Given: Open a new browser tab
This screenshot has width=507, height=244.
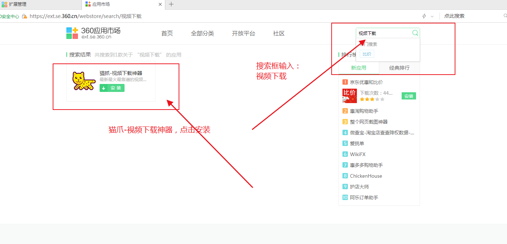Looking at the screenshot, I should point(171,4).
